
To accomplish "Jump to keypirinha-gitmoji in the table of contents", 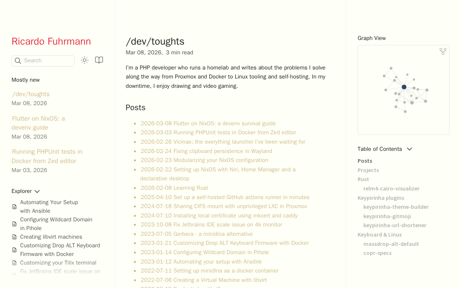I will 387,216.
